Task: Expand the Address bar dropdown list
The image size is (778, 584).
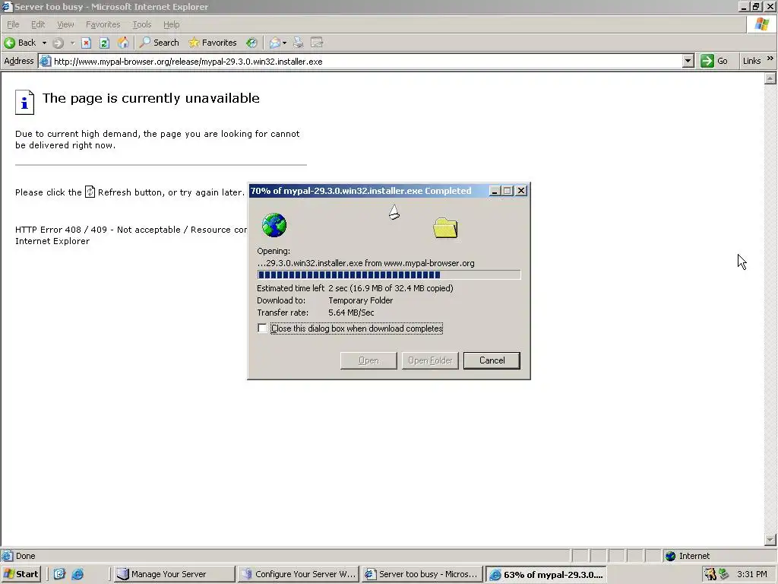Action: pyautogui.click(x=688, y=62)
